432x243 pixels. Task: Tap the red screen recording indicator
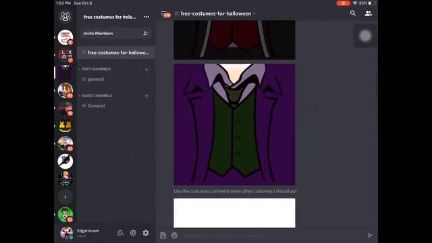click(x=344, y=3)
